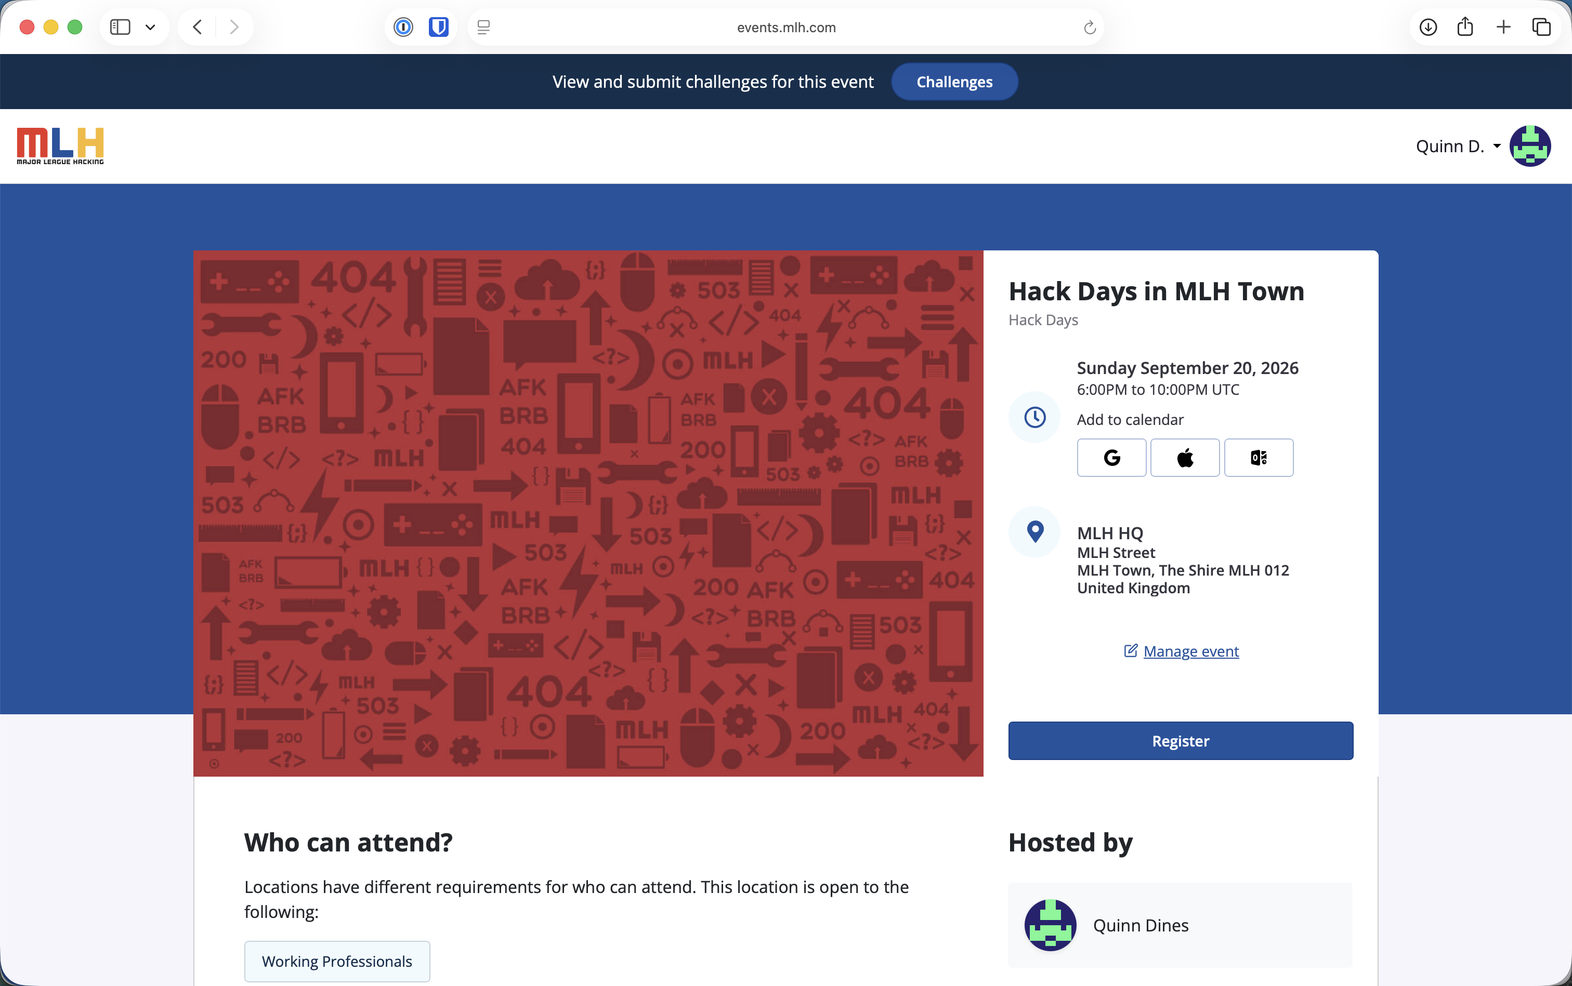Image resolution: width=1572 pixels, height=986 pixels.
Task: Go back to previous page
Action: point(197,28)
